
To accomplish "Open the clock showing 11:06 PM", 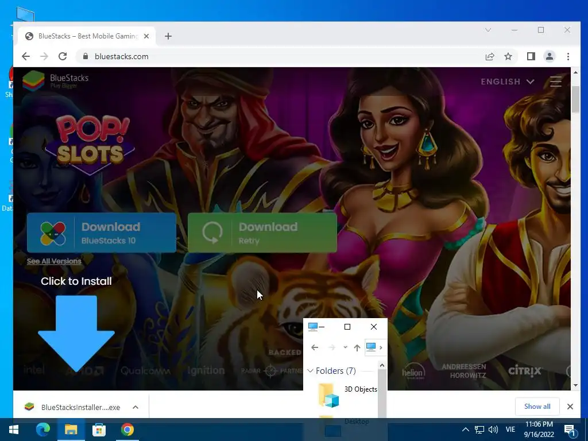I will [539, 430].
